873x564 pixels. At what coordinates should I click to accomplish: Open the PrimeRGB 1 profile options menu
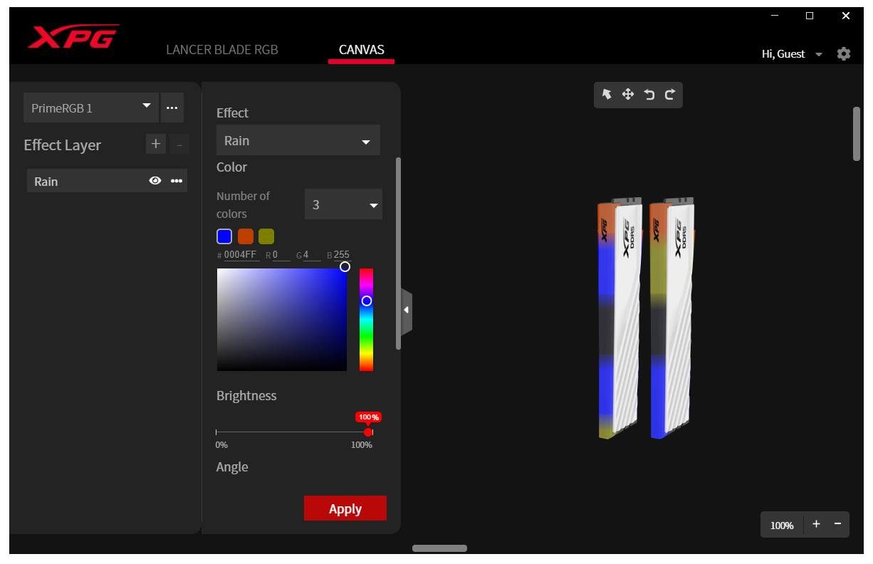point(172,108)
